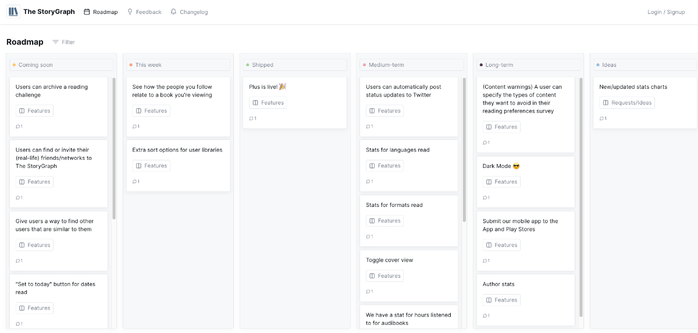This screenshot has height=333, width=698.
Task: Click the Requests/Ideas tag
Action: pyautogui.click(x=627, y=103)
